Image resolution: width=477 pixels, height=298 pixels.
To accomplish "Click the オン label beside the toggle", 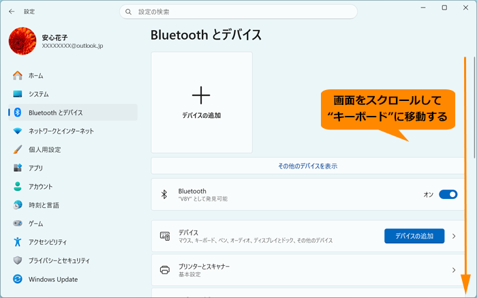I will 429,194.
